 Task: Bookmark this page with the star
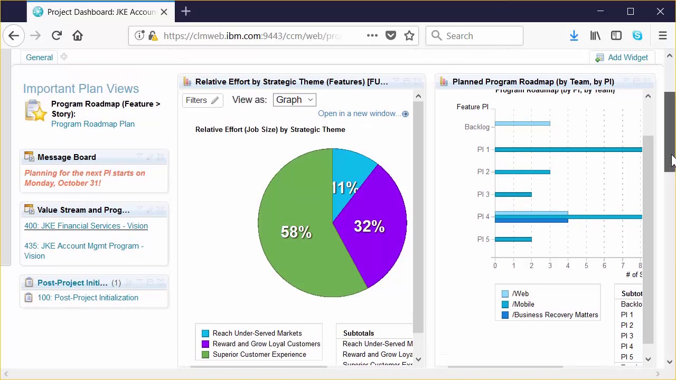[409, 36]
